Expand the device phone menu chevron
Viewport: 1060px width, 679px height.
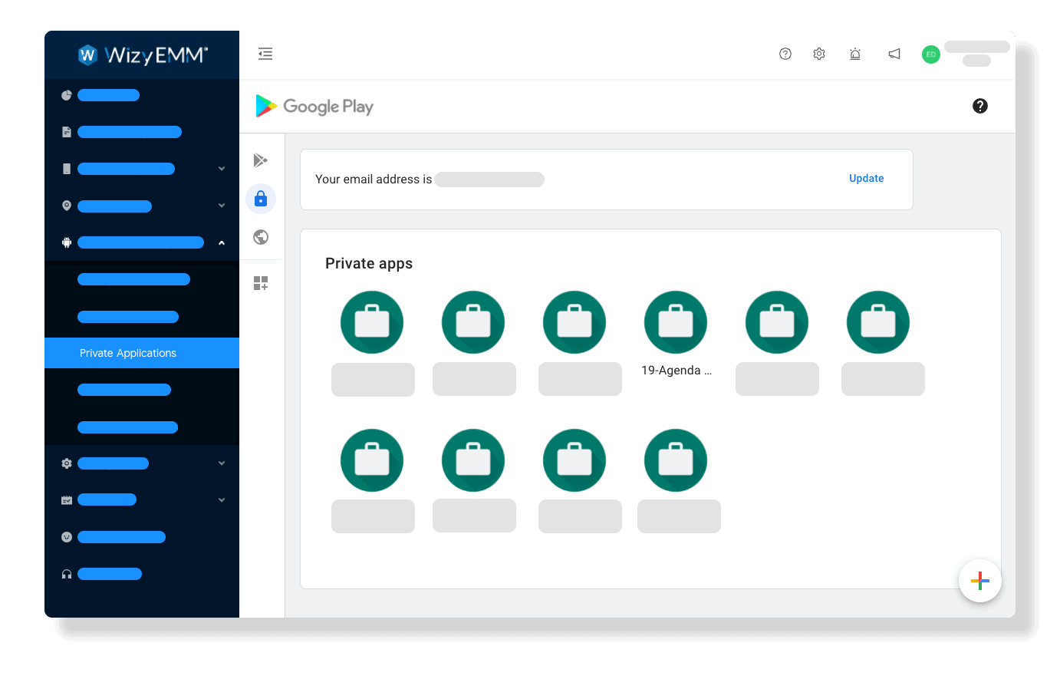[x=222, y=169]
